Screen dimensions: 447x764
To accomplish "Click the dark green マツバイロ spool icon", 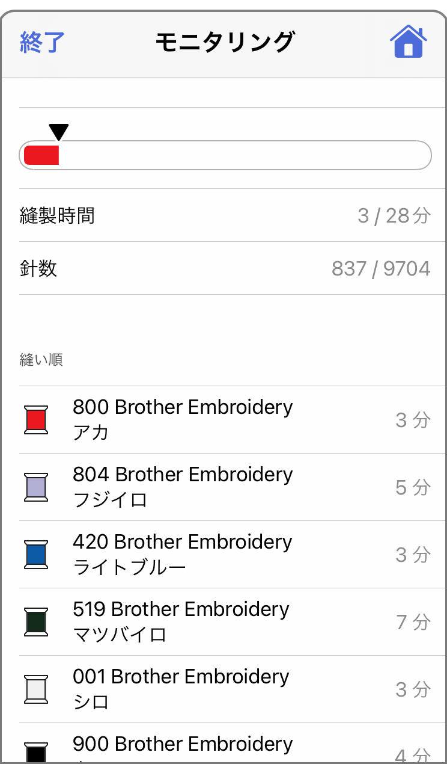I will [36, 621].
